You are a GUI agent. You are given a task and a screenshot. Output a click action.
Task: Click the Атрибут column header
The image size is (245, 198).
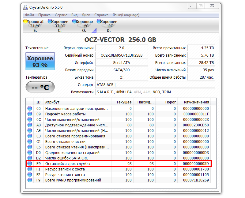(x=77, y=102)
